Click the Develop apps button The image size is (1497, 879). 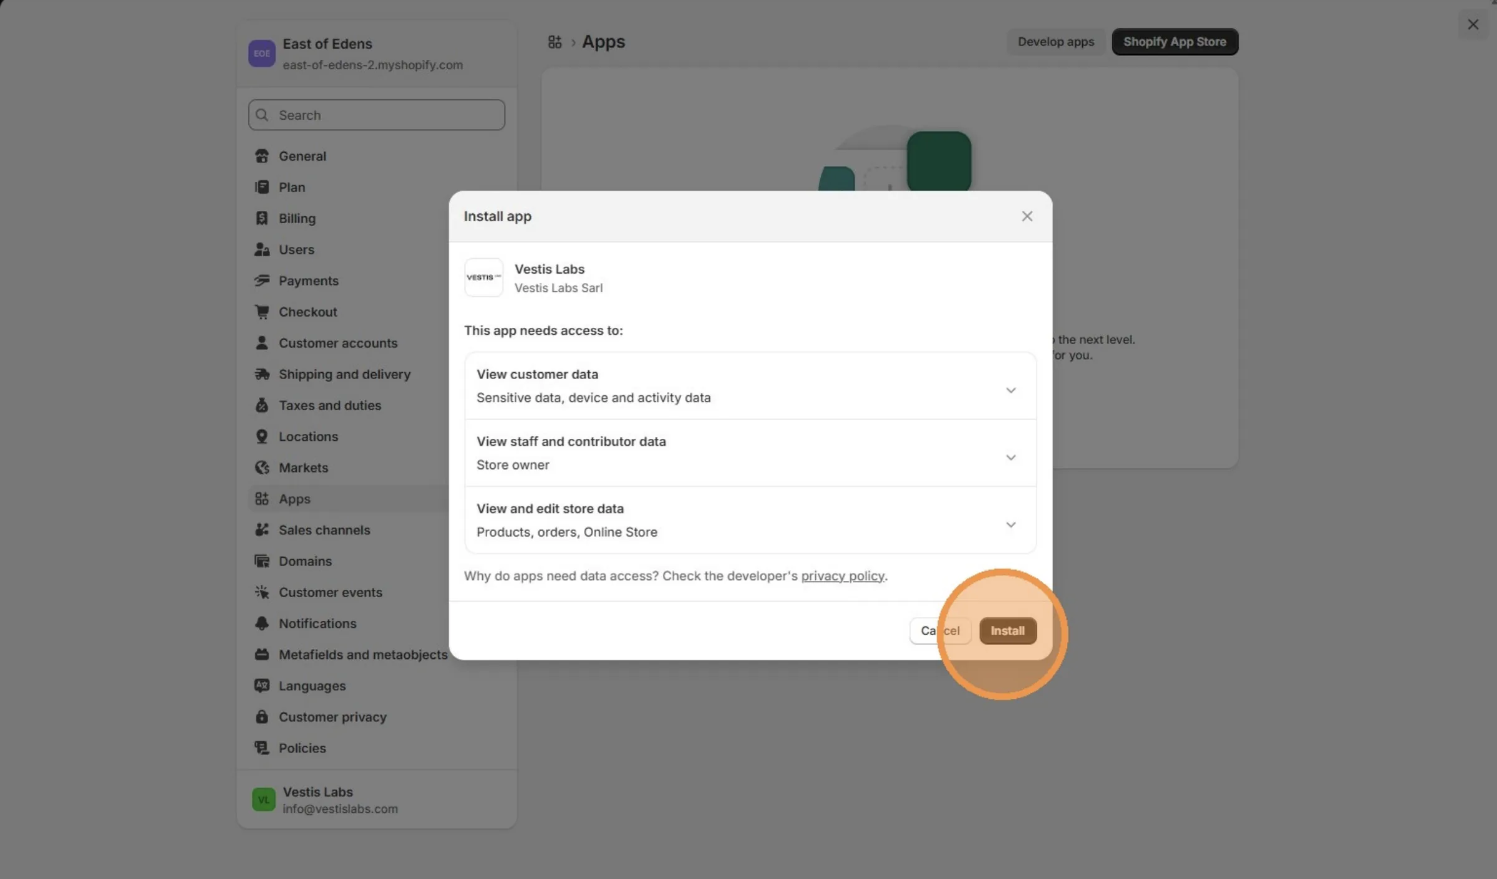pos(1056,42)
